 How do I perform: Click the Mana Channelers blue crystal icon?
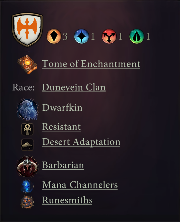(27, 186)
